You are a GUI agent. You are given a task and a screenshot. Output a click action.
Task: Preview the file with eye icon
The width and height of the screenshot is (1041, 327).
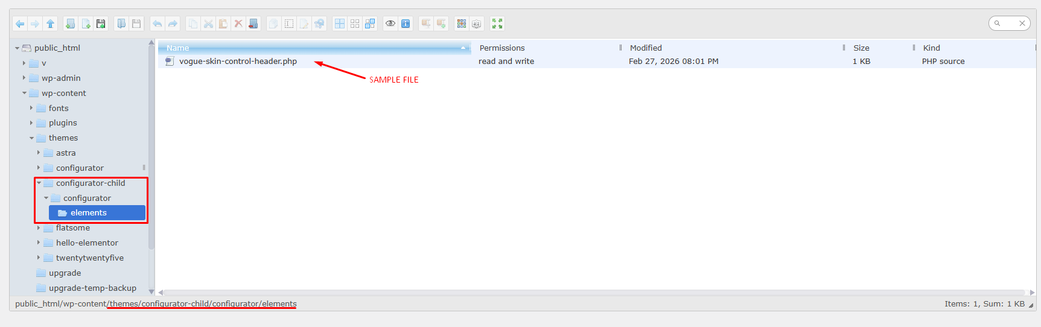point(390,24)
